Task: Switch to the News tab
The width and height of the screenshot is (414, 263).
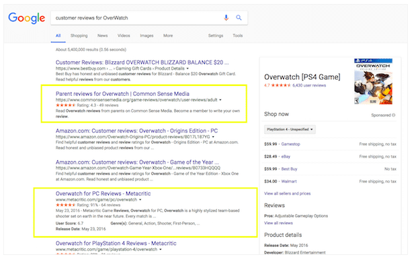Action: tap(102, 36)
